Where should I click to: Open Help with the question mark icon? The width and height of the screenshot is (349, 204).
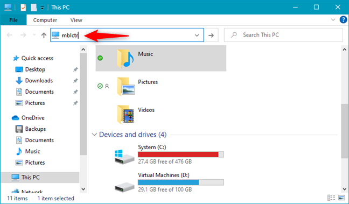[343, 19]
